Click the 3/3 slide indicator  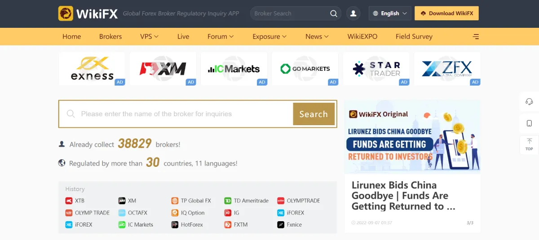tap(470, 223)
